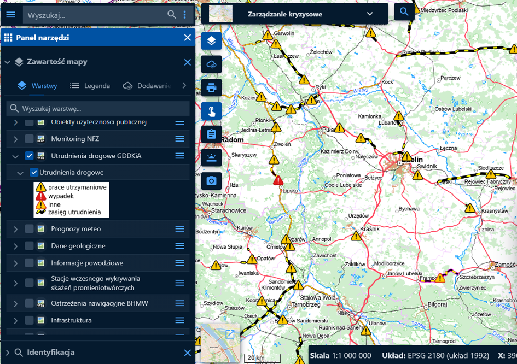The height and width of the screenshot is (364, 517).
Task: Switch to the Legenda tab
Action: pyautogui.click(x=90, y=86)
